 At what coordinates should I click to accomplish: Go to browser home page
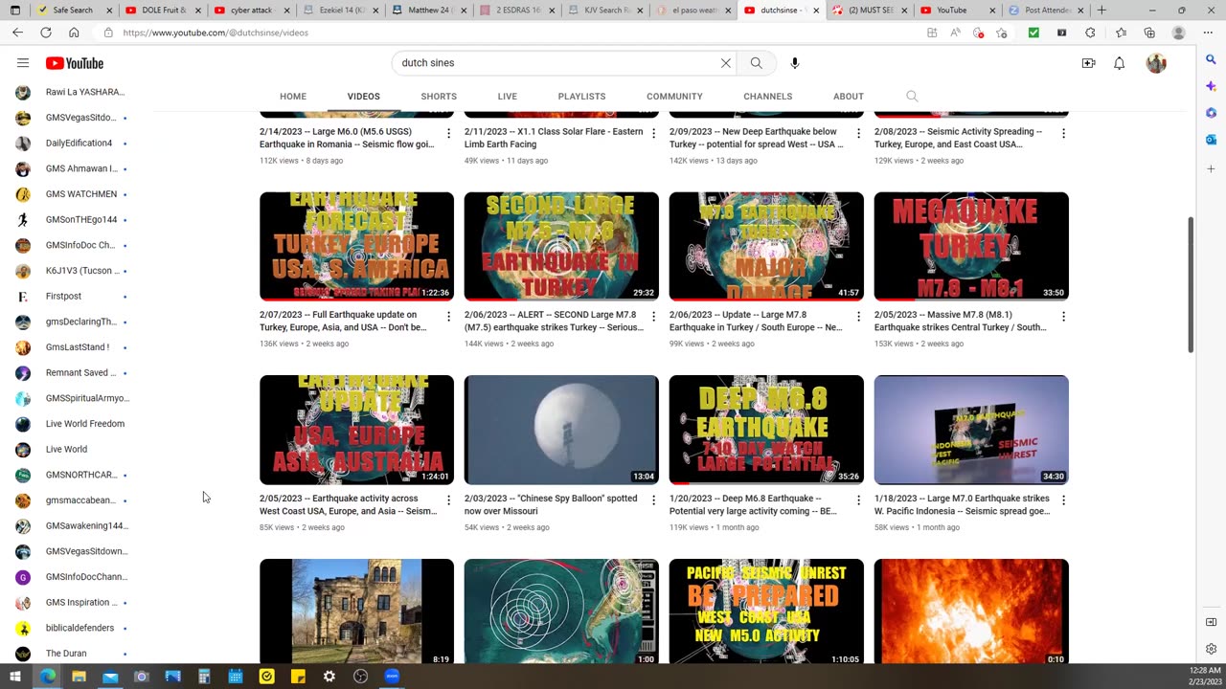[74, 32]
